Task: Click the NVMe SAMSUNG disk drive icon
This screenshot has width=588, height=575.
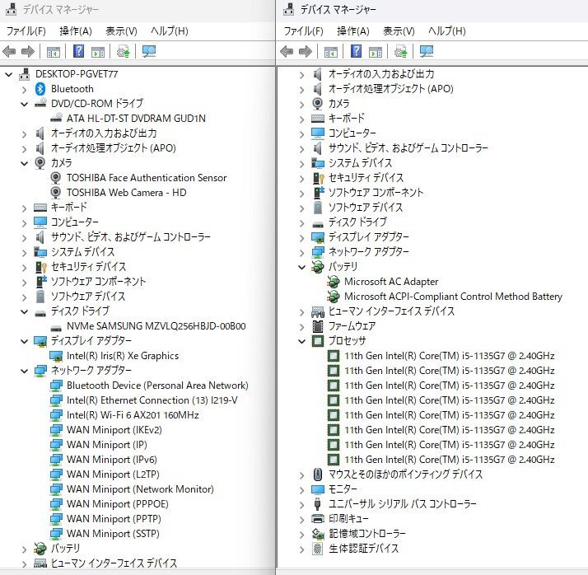Action: (56, 327)
